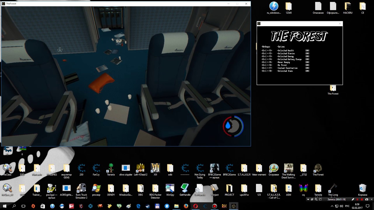Toggle Unlimited Stamina [ON] indicator in trainer
This screenshot has width=374, height=210.
307,54
